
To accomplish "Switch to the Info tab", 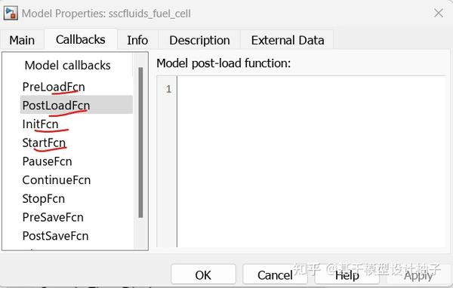I will click(137, 40).
